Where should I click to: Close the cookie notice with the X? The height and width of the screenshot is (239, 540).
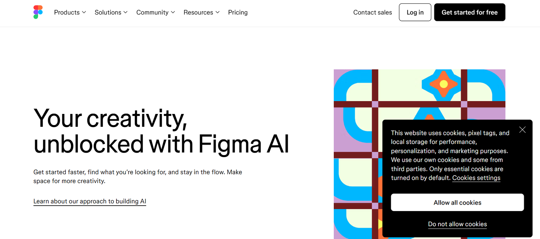point(522,130)
